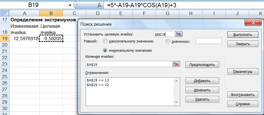Select constraint $A$19 >= 12
The width and height of the screenshot is (264, 115).
coord(98,85)
